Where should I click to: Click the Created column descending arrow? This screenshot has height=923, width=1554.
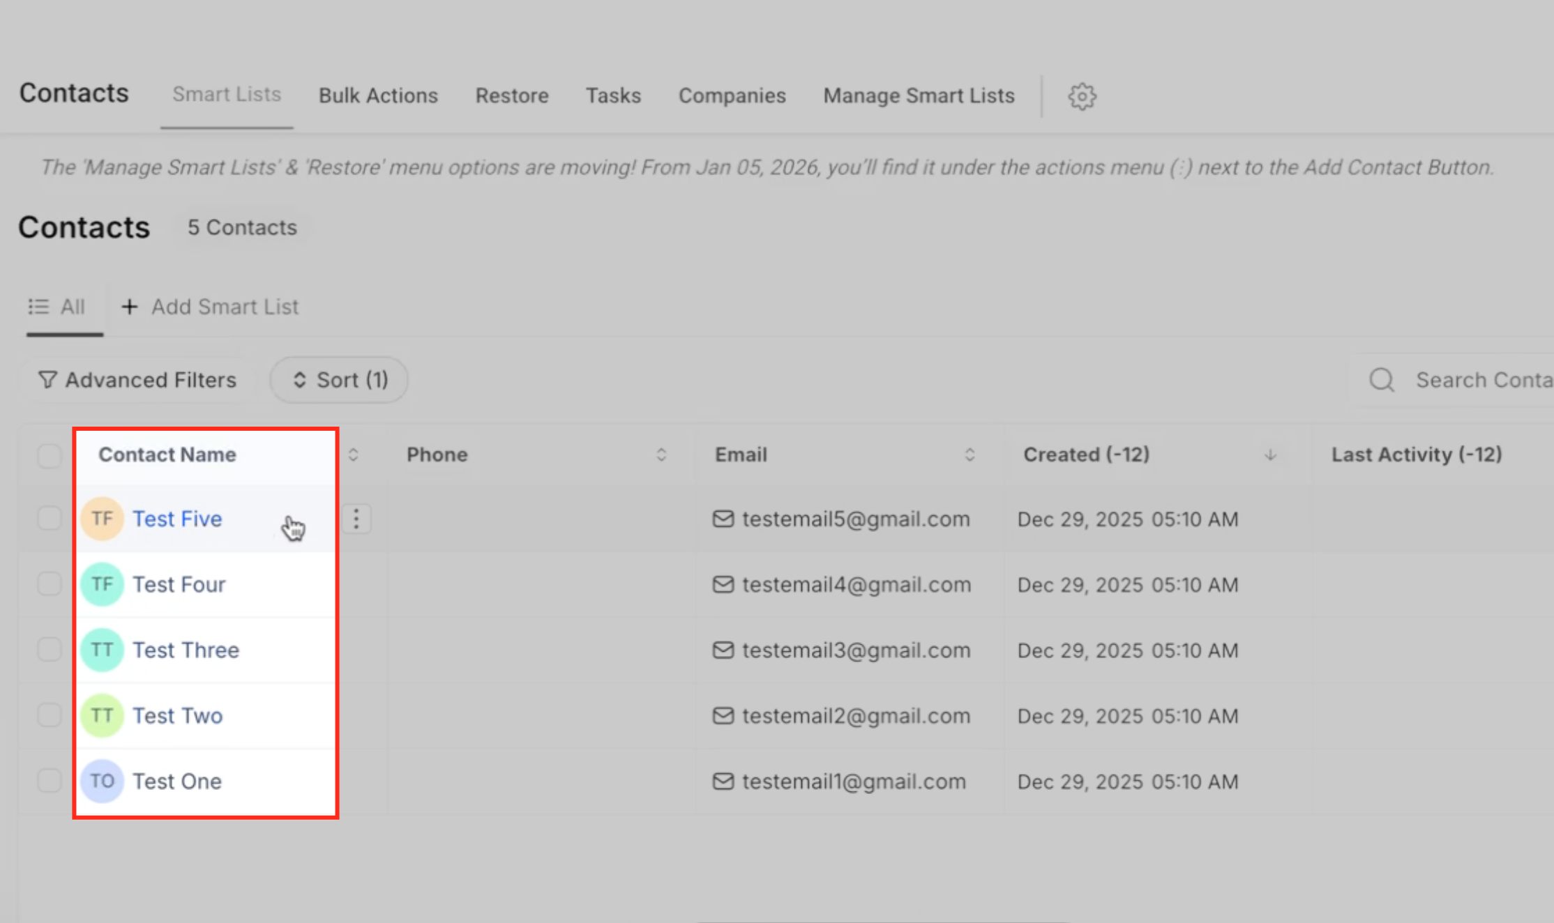tap(1270, 455)
